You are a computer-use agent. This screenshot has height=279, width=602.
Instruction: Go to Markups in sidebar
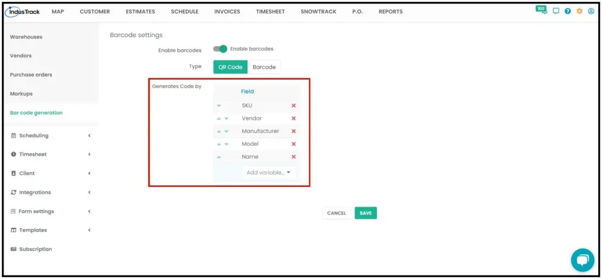point(21,93)
